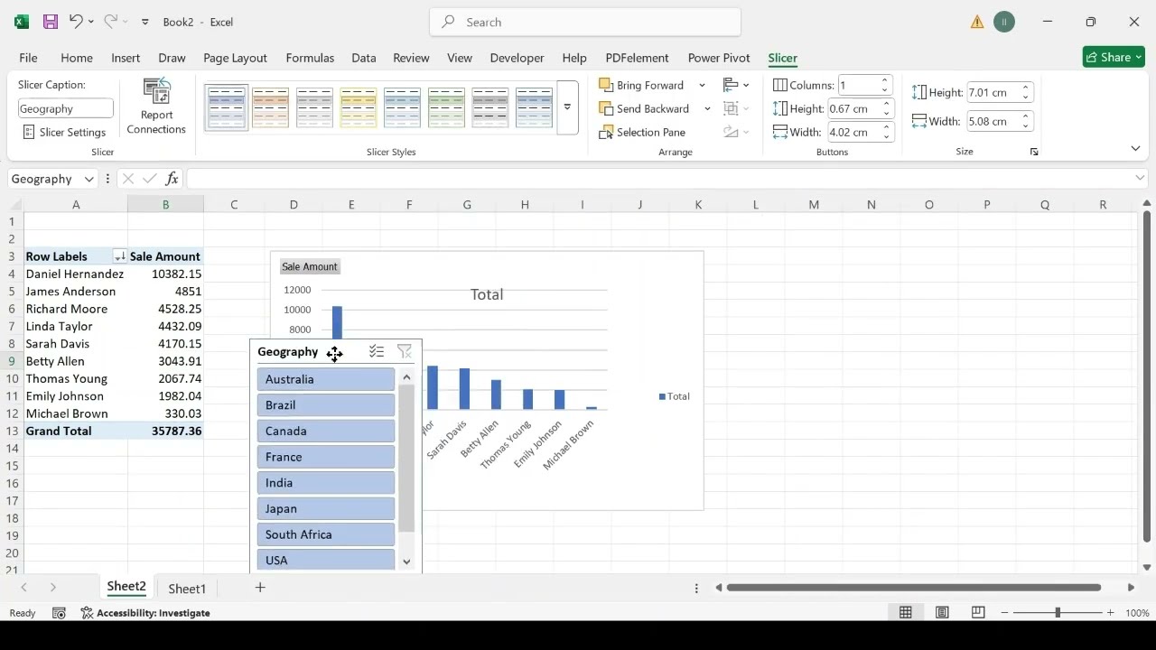Select South Africa in the slicer
Viewport: 1156px width, 650px height.
point(326,534)
